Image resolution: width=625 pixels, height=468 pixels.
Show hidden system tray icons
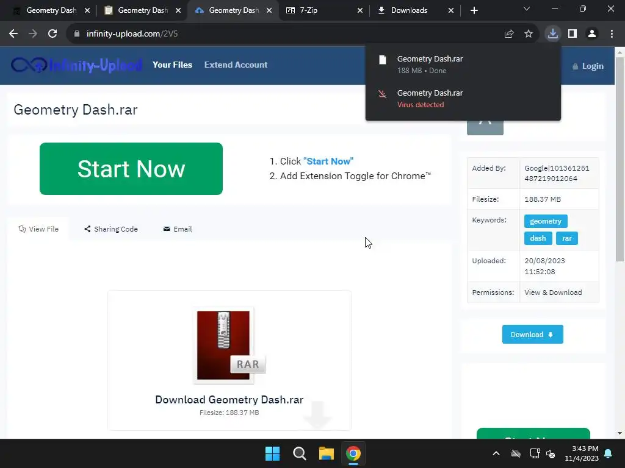coord(496,453)
